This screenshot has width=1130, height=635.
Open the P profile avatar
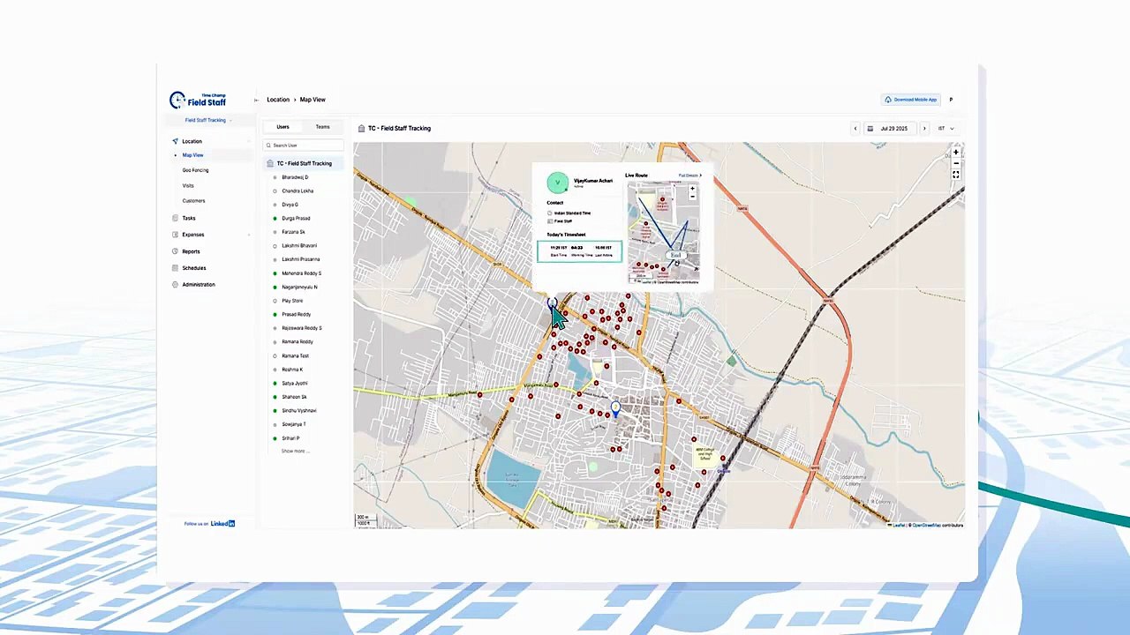(951, 100)
